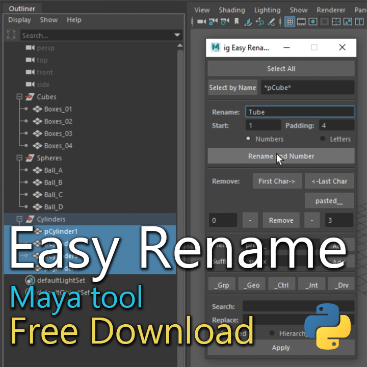Viewport: 367px width, 367px height.
Task: Click the Outliner scroll up arrow
Action: (180, 45)
